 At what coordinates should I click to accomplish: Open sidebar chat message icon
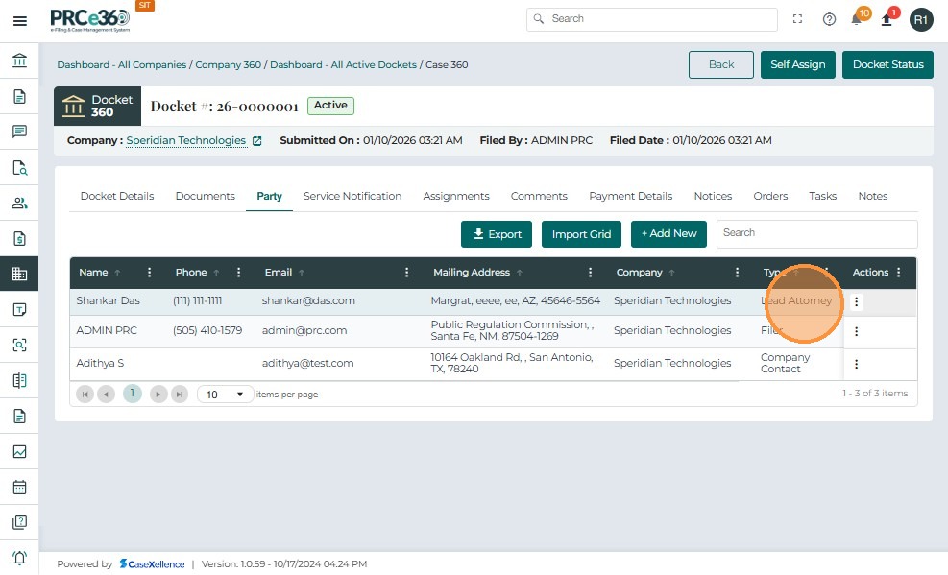pos(19,132)
